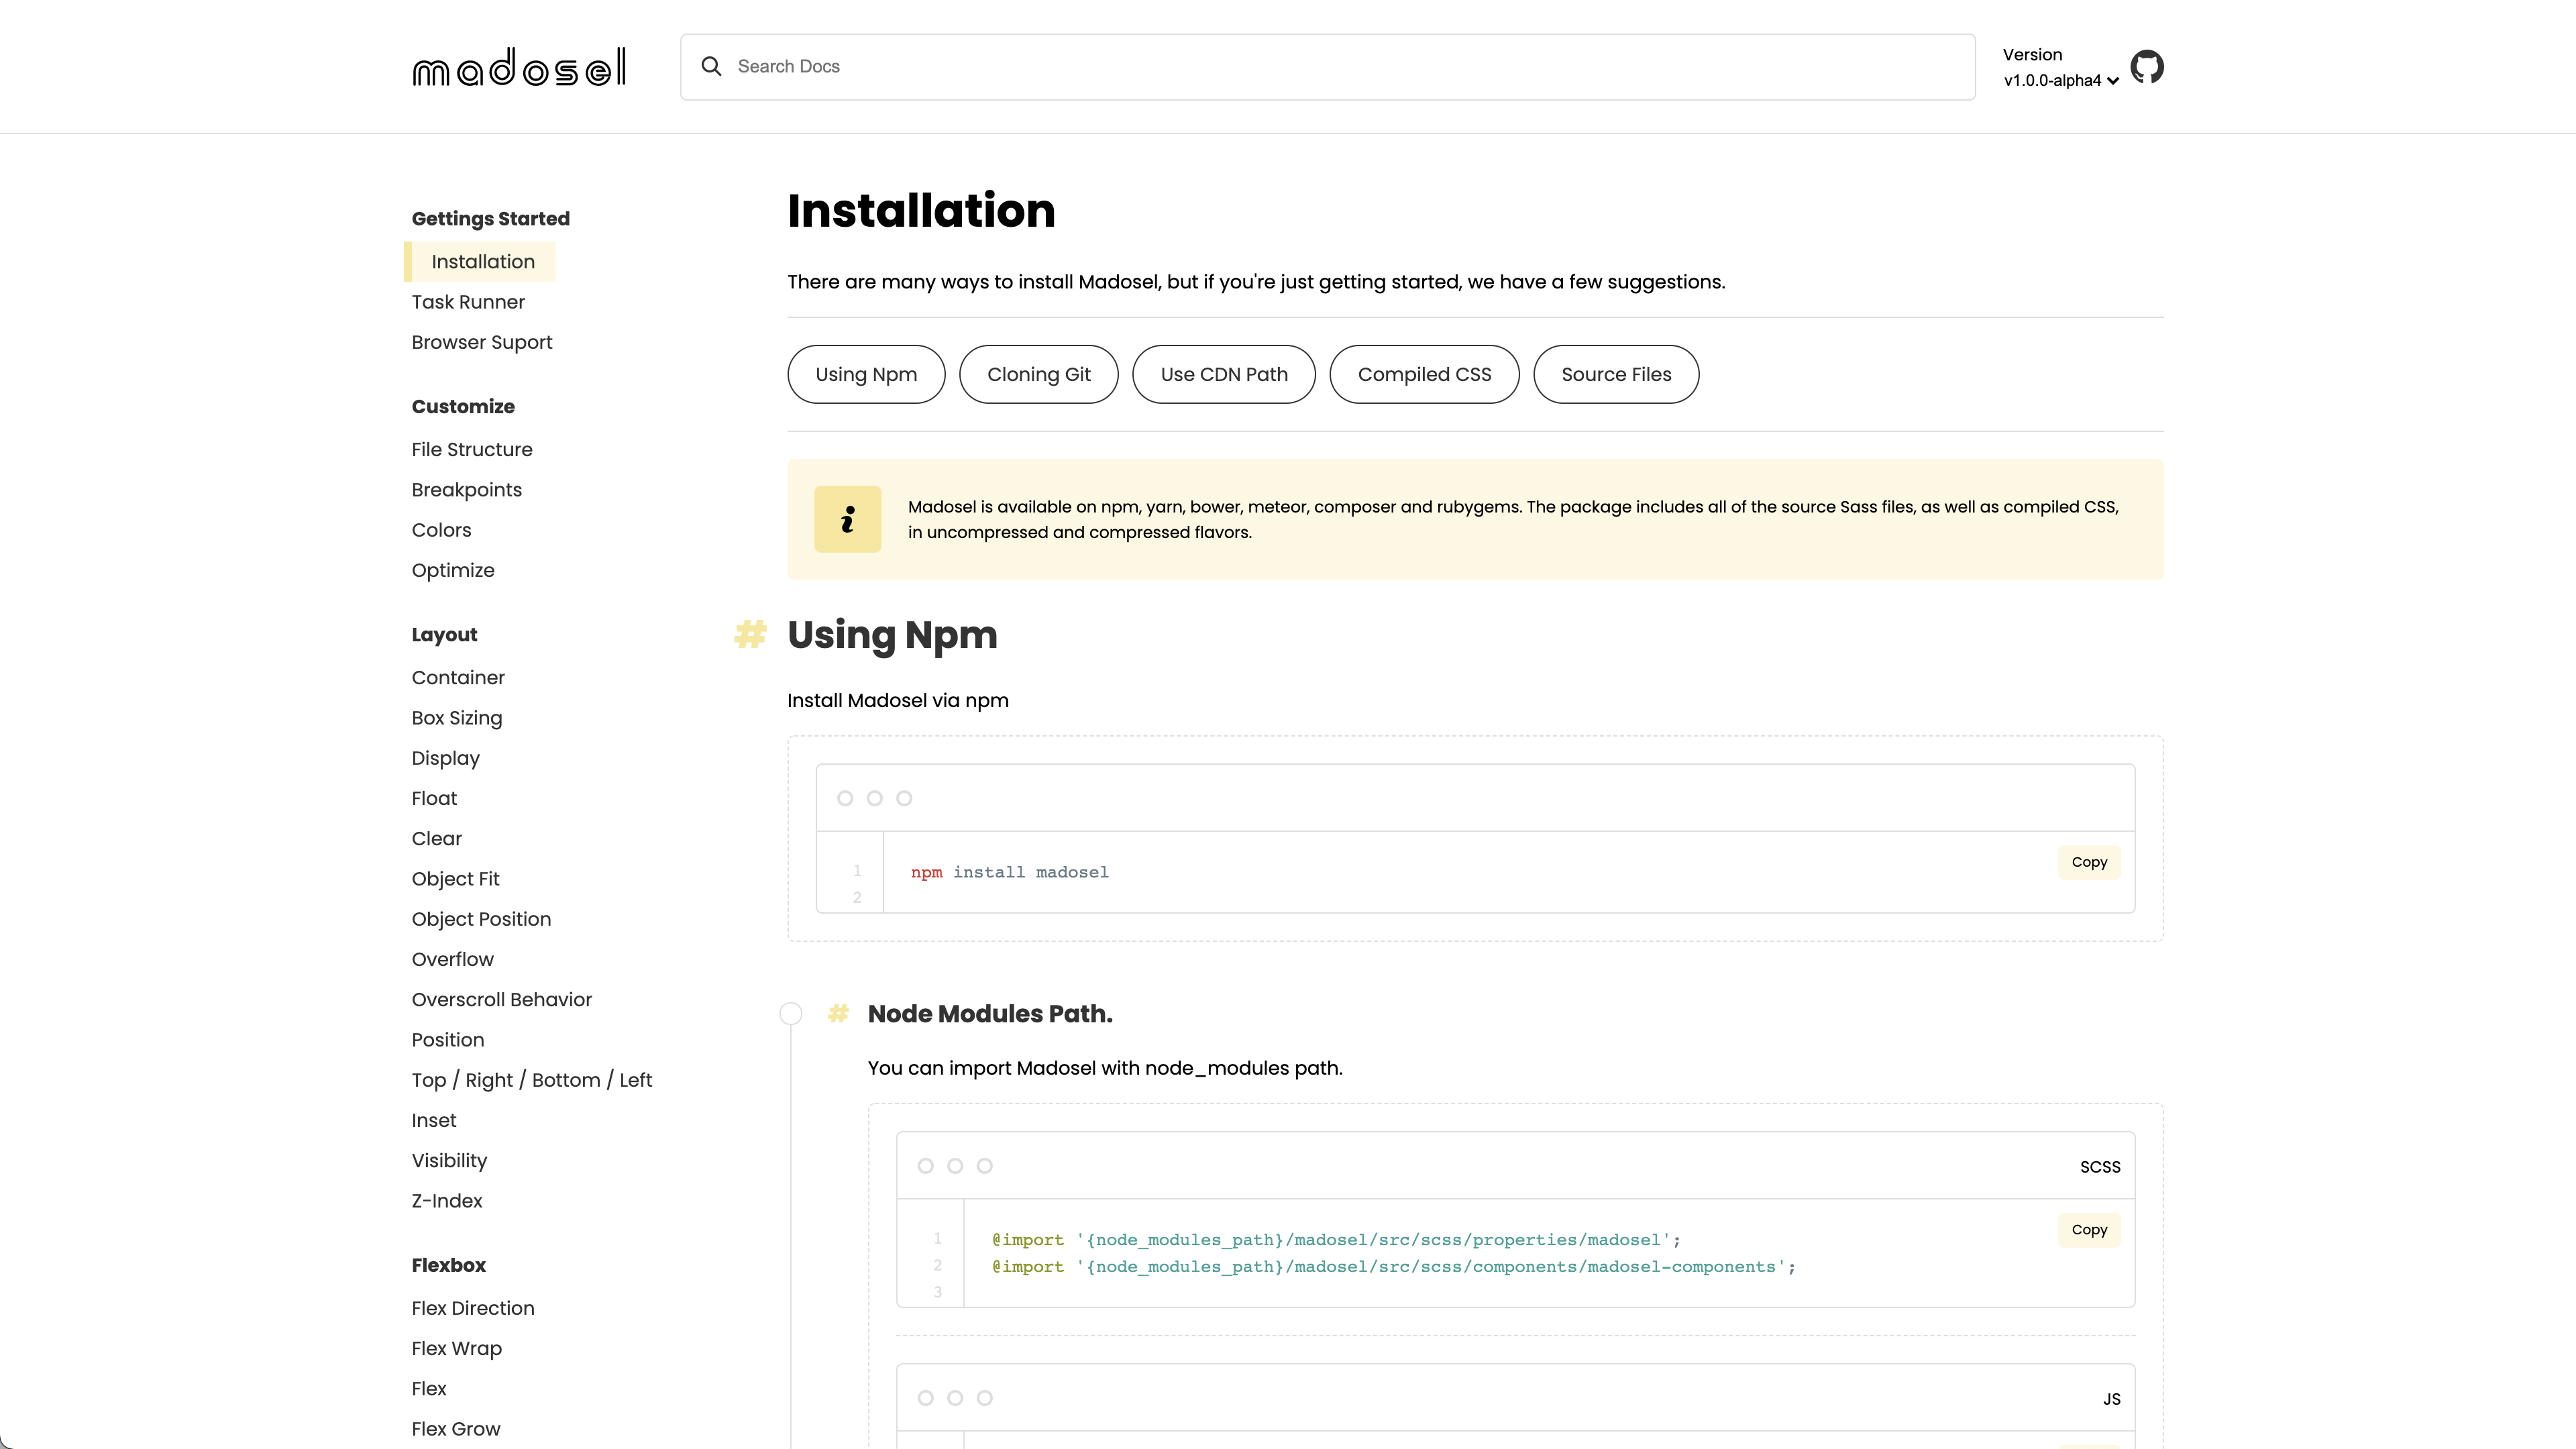This screenshot has width=2576, height=1449.
Task: Click the info icon in yellow notice
Action: (x=847, y=519)
